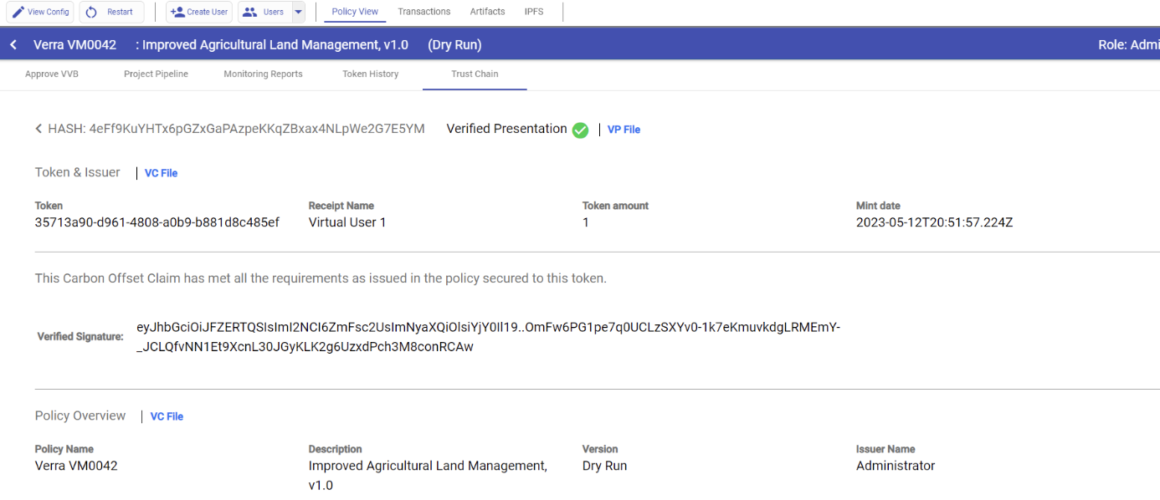Image resolution: width=1160 pixels, height=500 pixels.
Task: Open the Transactions tab
Action: pyautogui.click(x=423, y=12)
